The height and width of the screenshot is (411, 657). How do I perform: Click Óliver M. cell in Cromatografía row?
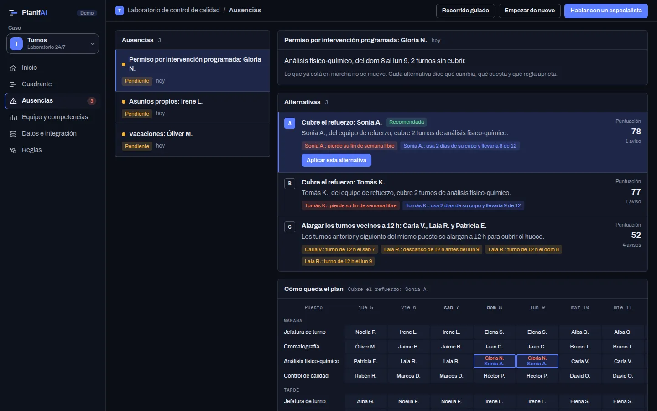[365, 347]
